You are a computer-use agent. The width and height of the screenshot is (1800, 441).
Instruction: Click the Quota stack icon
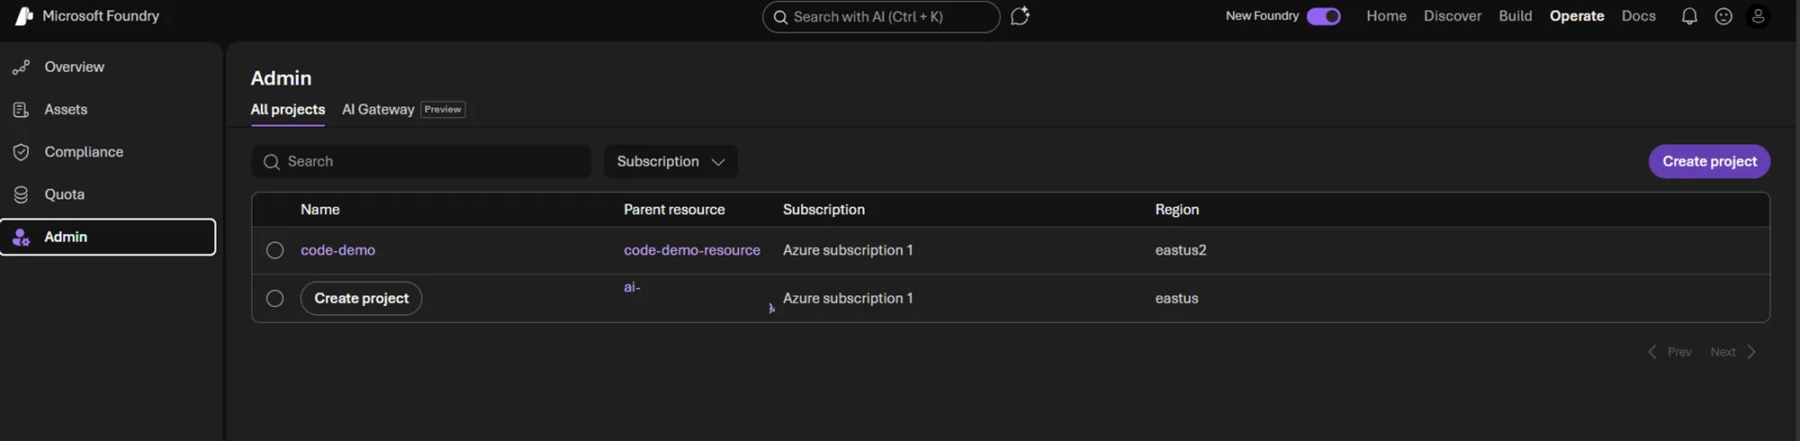[21, 194]
